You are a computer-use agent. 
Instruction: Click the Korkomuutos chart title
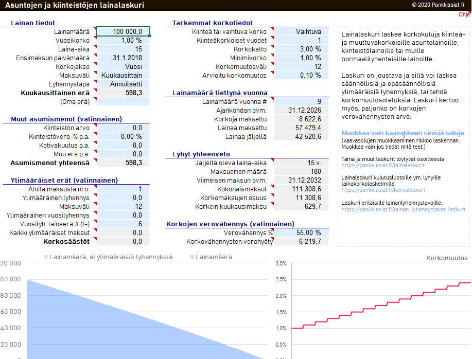point(447,258)
